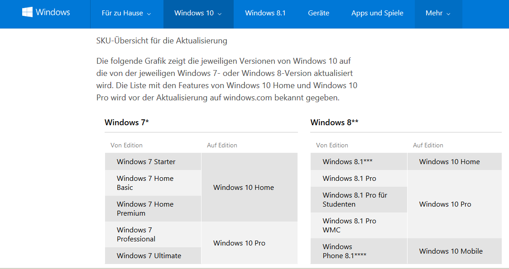
Task: Click the paragraph beginning Die folgende Grafik
Action: [x=227, y=80]
